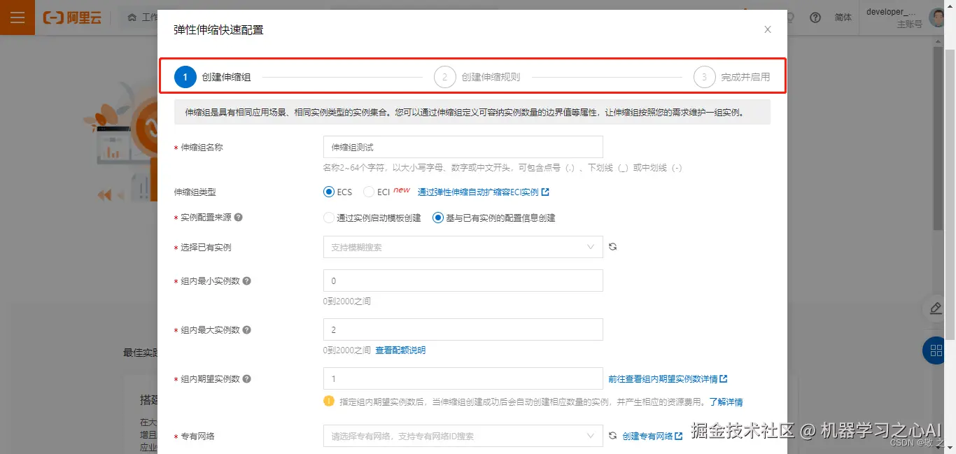Click the user avatar in the top bar
Image resolution: width=956 pixels, height=454 pixels.
[x=937, y=17]
